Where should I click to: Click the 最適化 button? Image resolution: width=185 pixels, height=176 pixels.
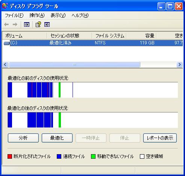57,138
